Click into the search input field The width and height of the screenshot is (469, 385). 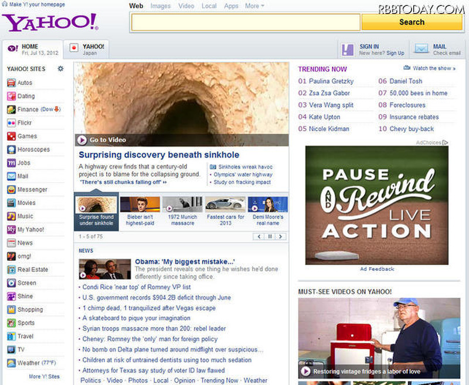[x=245, y=22]
